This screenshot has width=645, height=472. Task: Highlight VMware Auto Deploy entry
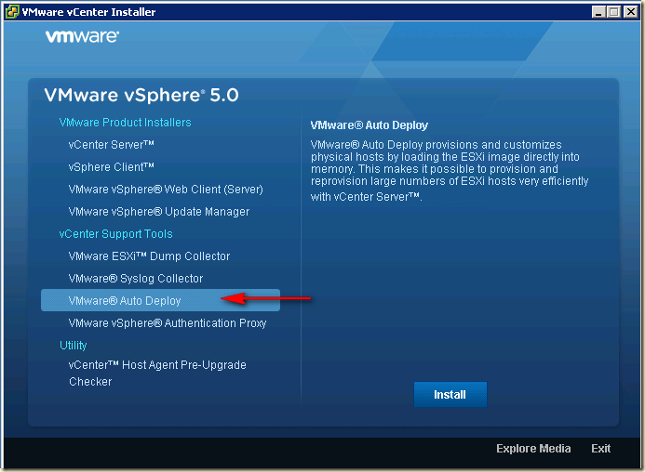click(x=160, y=300)
